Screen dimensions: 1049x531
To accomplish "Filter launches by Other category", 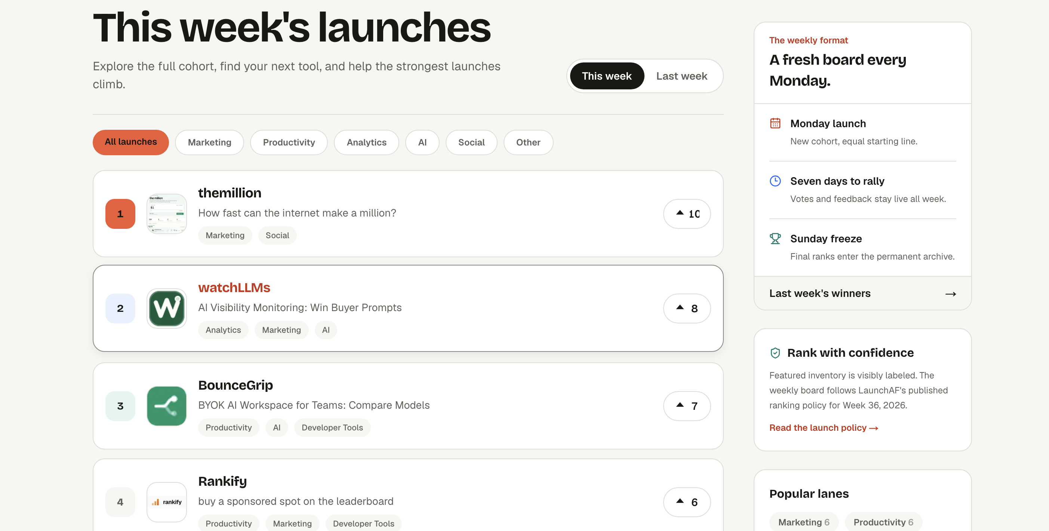I will pos(528,142).
